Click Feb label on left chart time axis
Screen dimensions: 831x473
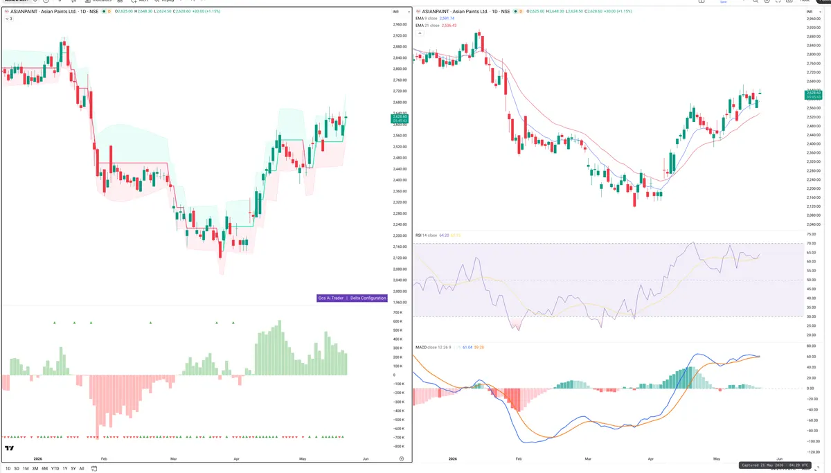coord(104,458)
